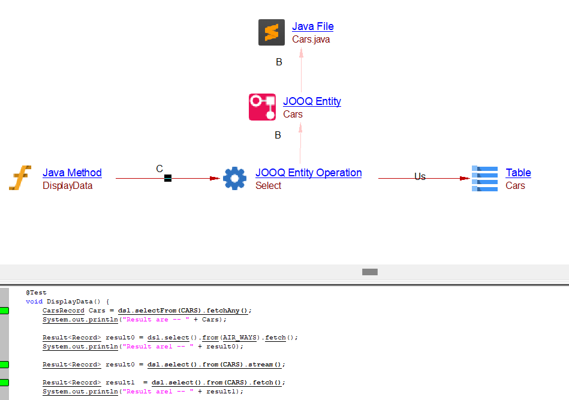569x400 pixels.
Task: Click AIR_WAYS reference in the code
Action: [243, 338]
